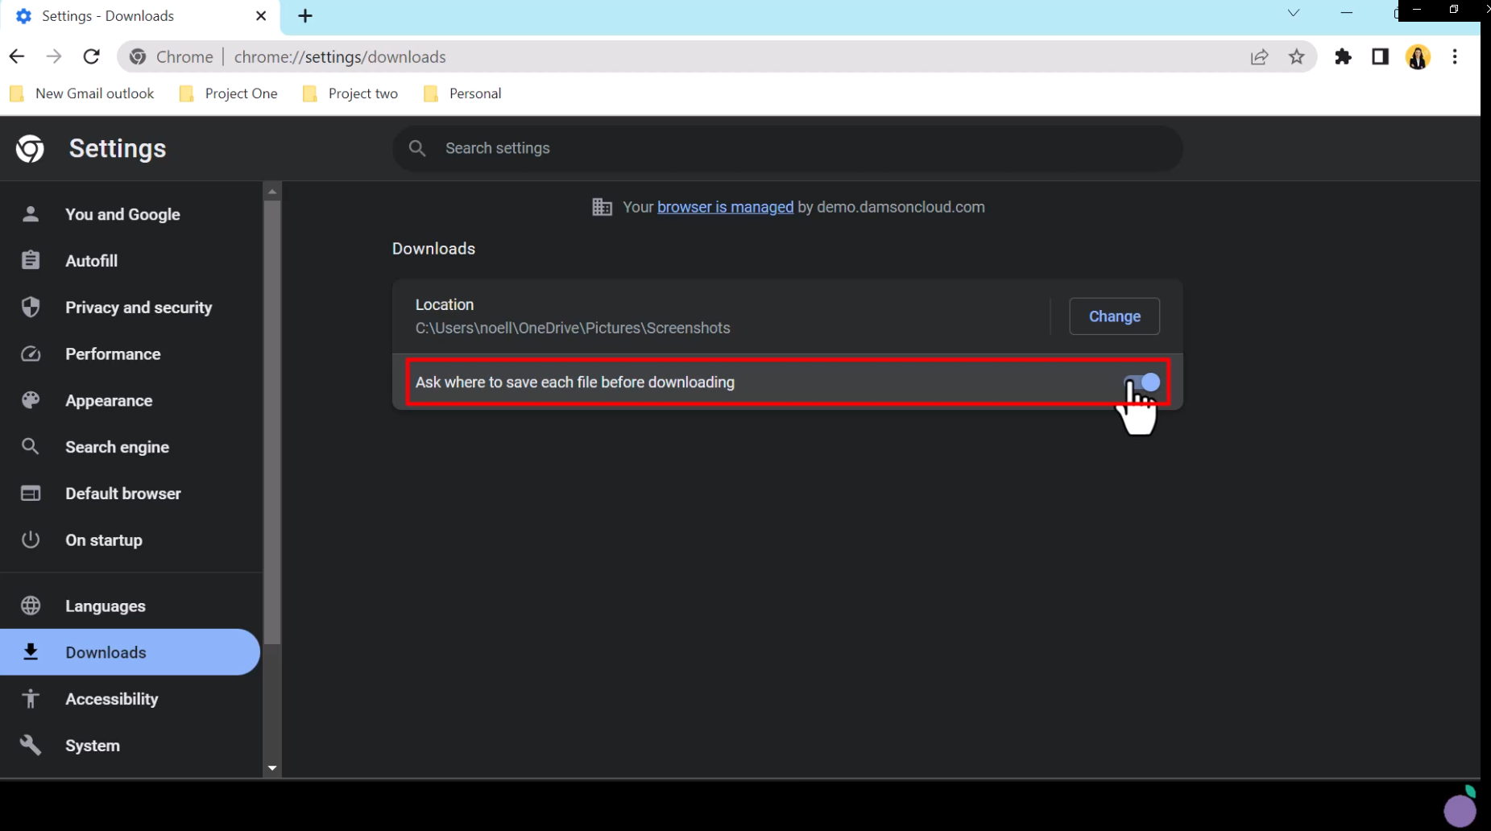
Task: Click the Autofill clipboard icon
Action: (31, 260)
